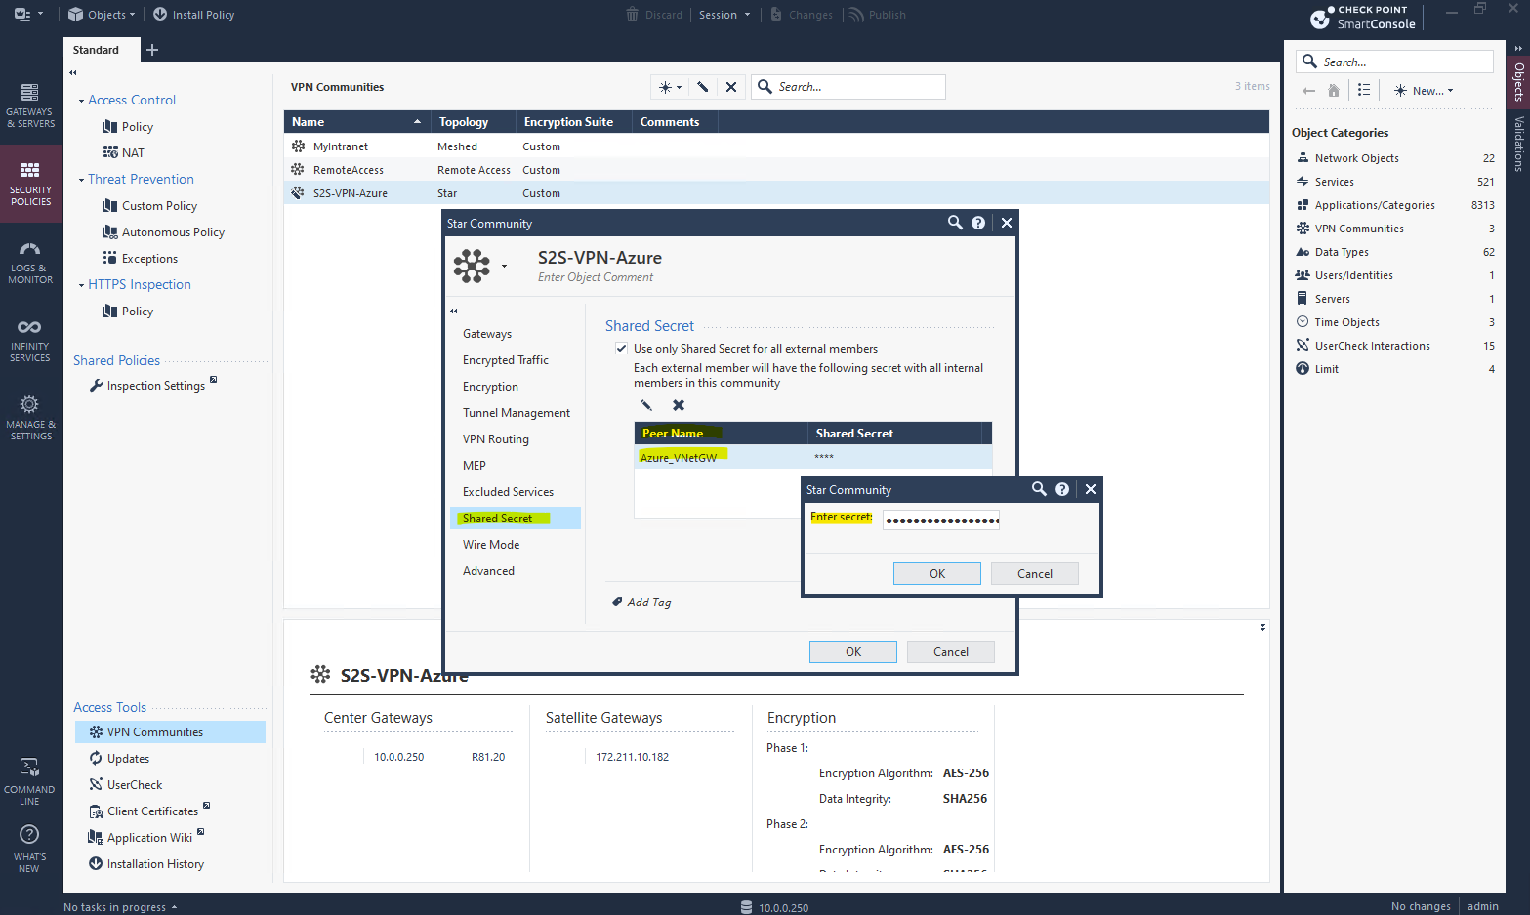Open the Validations side tab
Viewport: 1530px width, 915px height.
point(1518,144)
